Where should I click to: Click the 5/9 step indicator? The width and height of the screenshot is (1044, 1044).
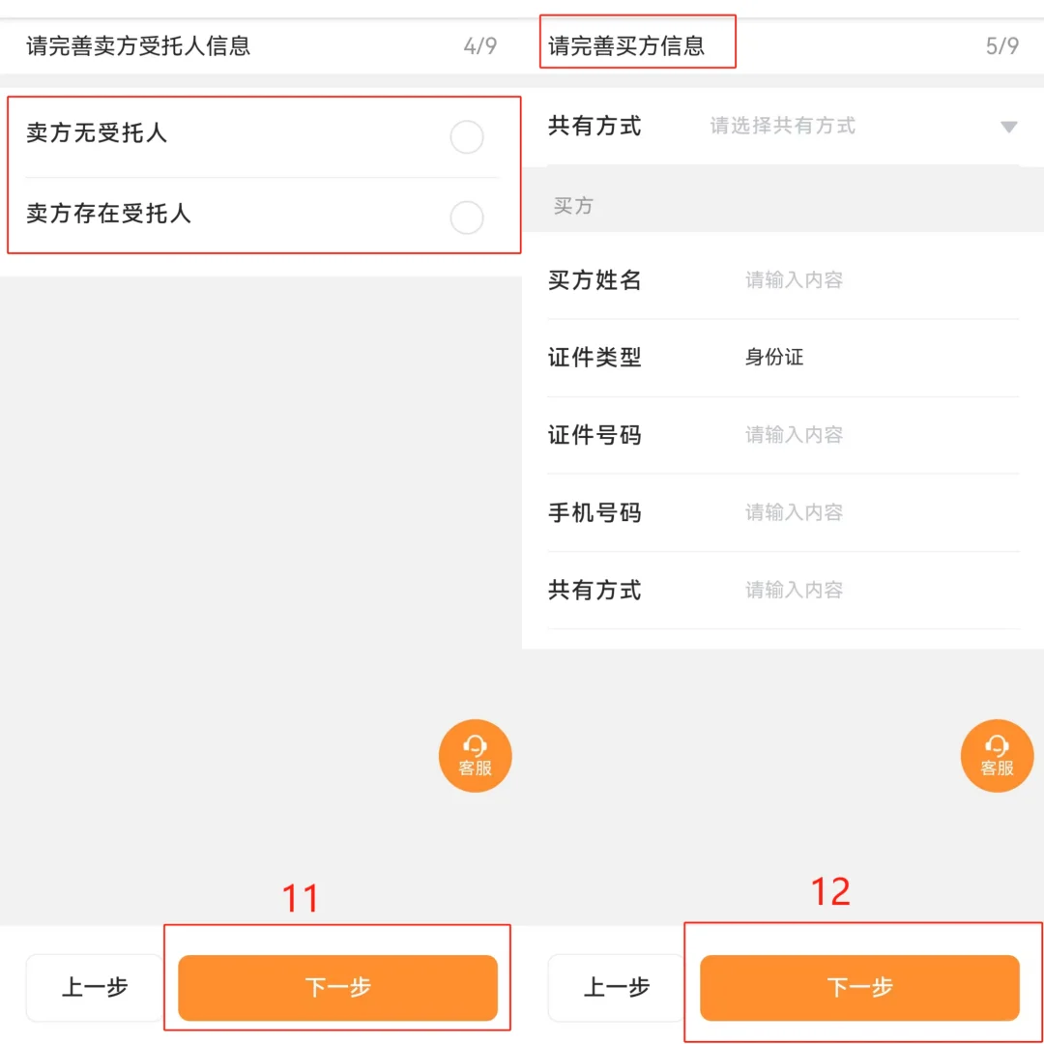point(1002,46)
